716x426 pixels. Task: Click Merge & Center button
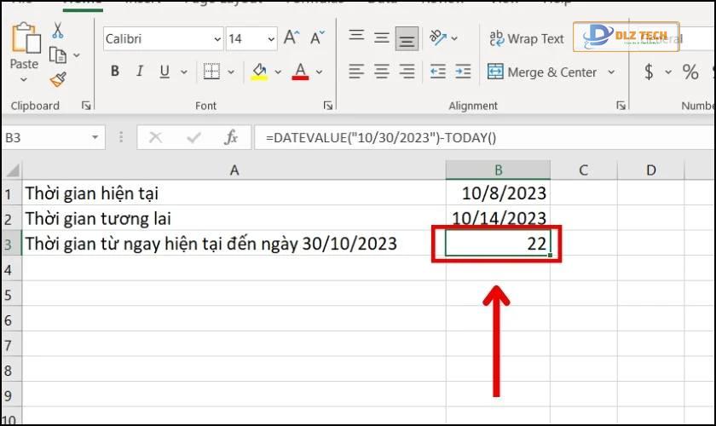point(542,72)
